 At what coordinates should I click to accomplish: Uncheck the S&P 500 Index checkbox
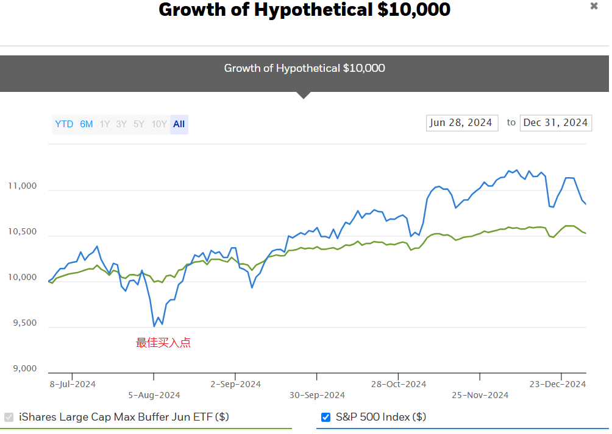326,417
